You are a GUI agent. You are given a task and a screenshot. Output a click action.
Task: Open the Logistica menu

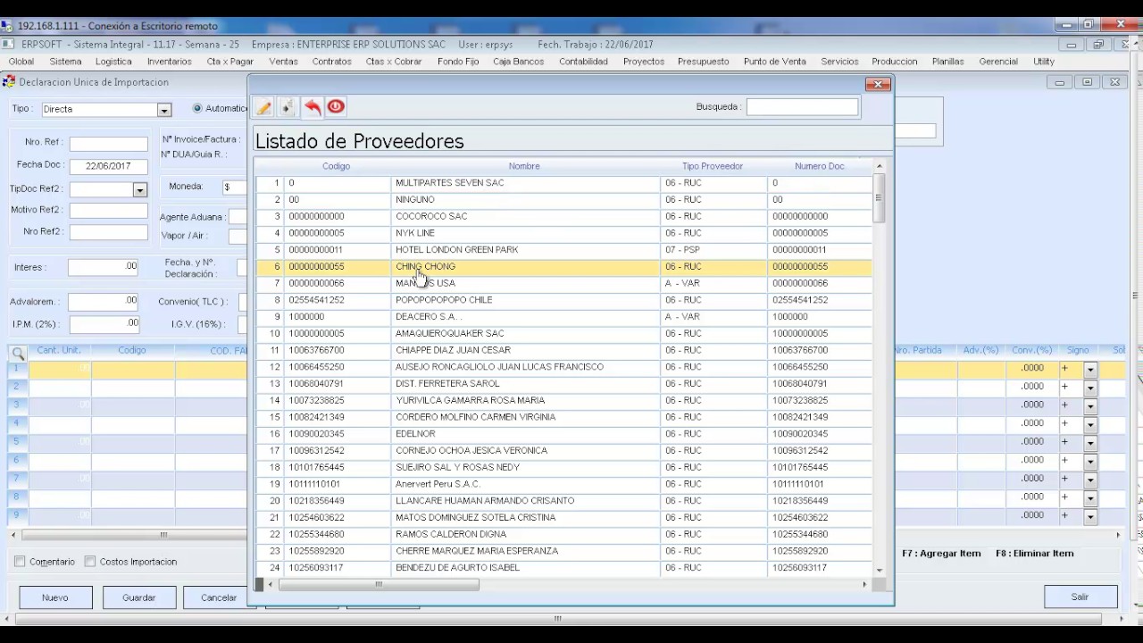[113, 62]
